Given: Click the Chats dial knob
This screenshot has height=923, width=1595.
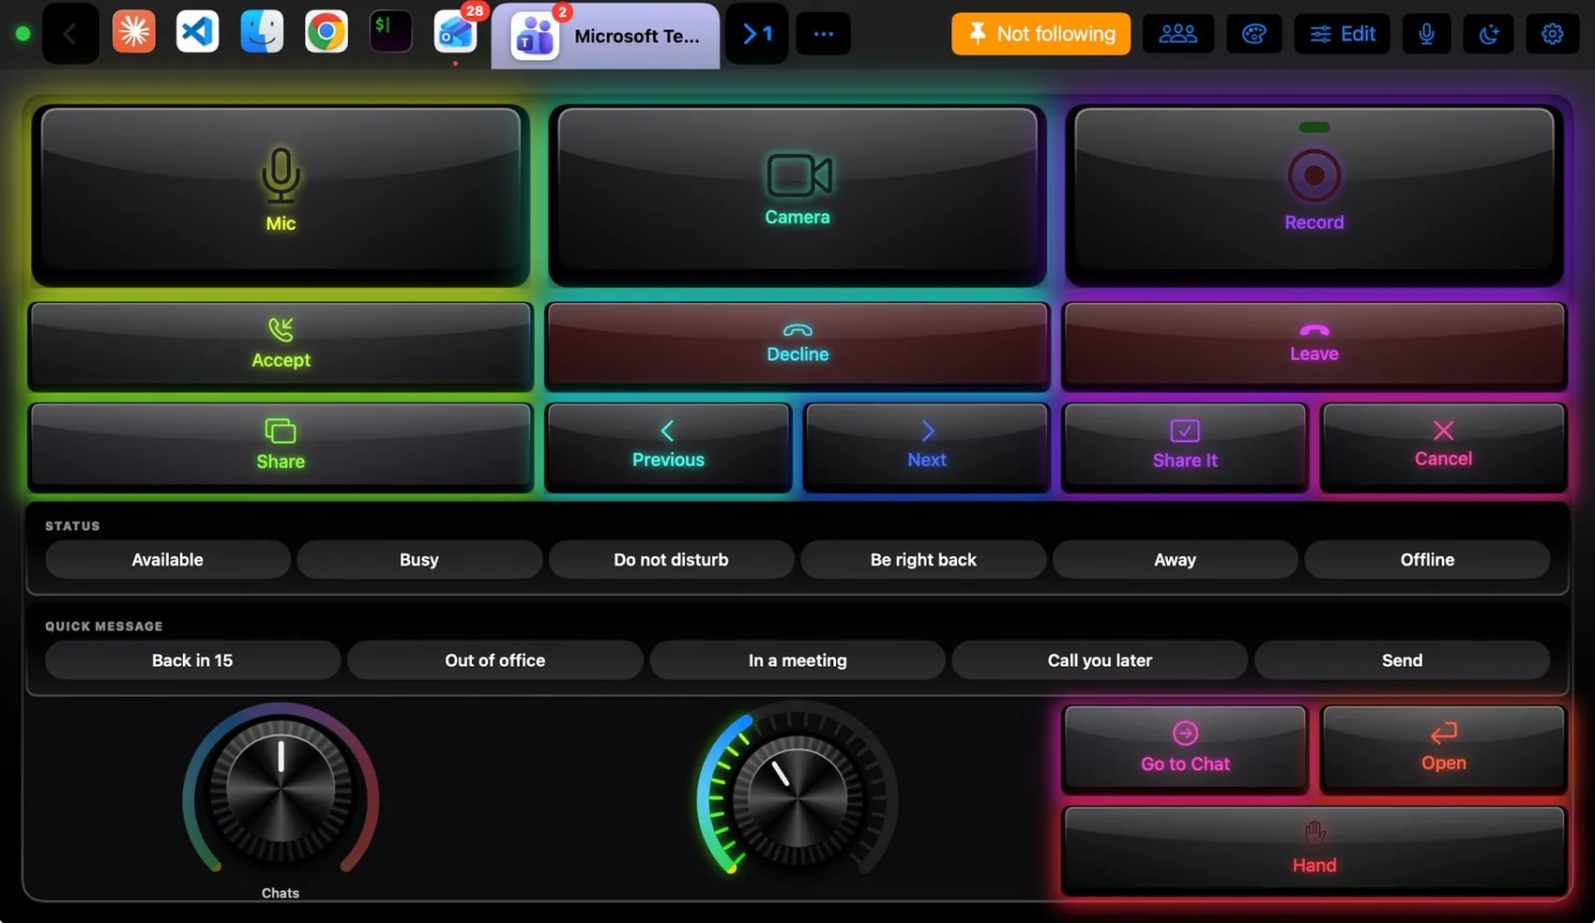Looking at the screenshot, I should 281,790.
